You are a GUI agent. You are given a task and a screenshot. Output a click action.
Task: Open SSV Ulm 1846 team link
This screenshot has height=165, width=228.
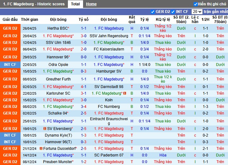(58, 43)
